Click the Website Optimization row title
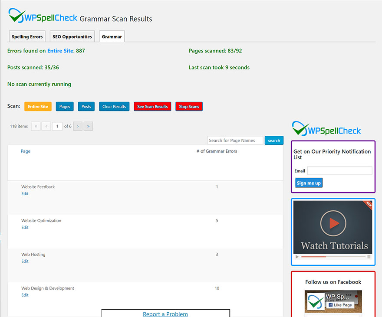Viewport: 382px width, 317px height. [41, 221]
